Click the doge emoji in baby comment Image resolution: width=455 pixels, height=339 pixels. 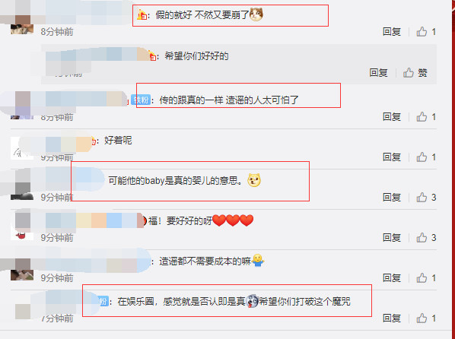pos(254,180)
